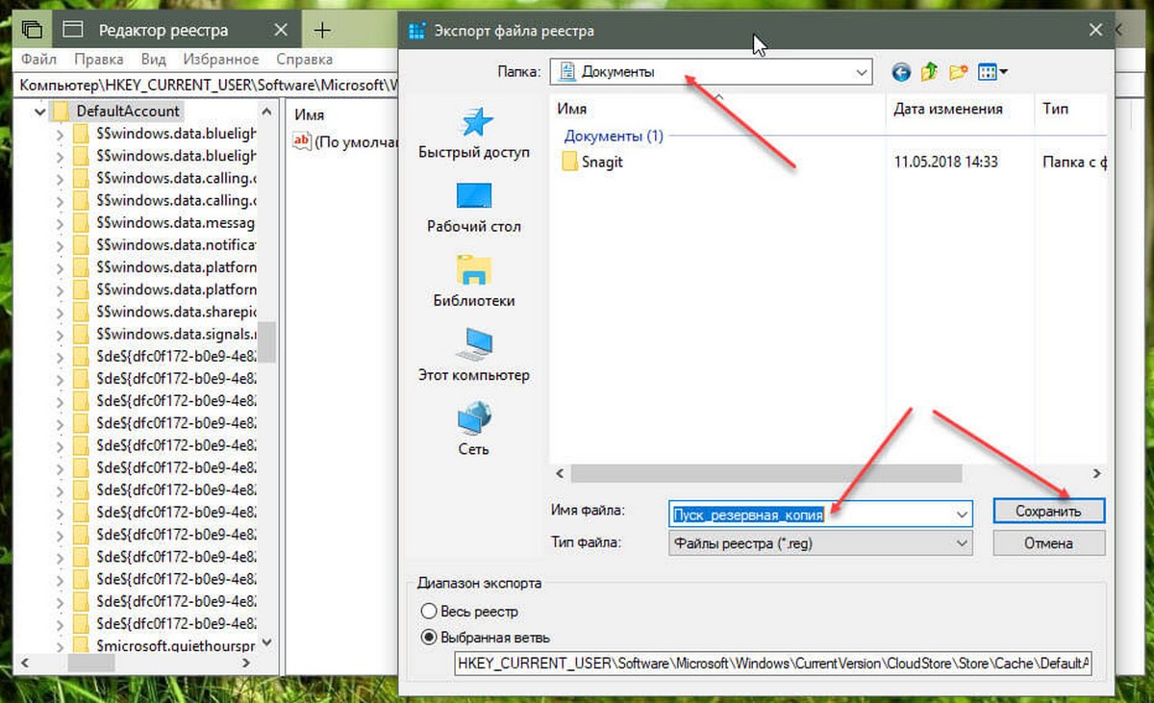Expand the $$windows.data.signals node

(x=62, y=334)
